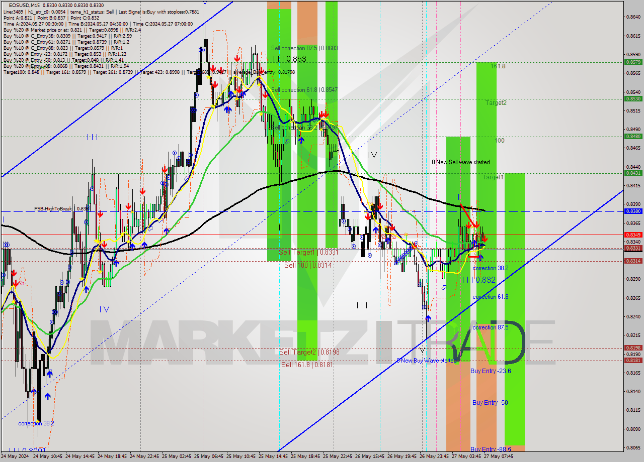Click 'Sell Target2 | 0.8198' label
The width and height of the screenshot is (644, 462).
309,353
